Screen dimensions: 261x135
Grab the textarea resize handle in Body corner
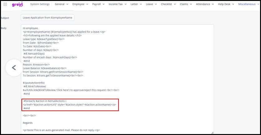coord(212,133)
